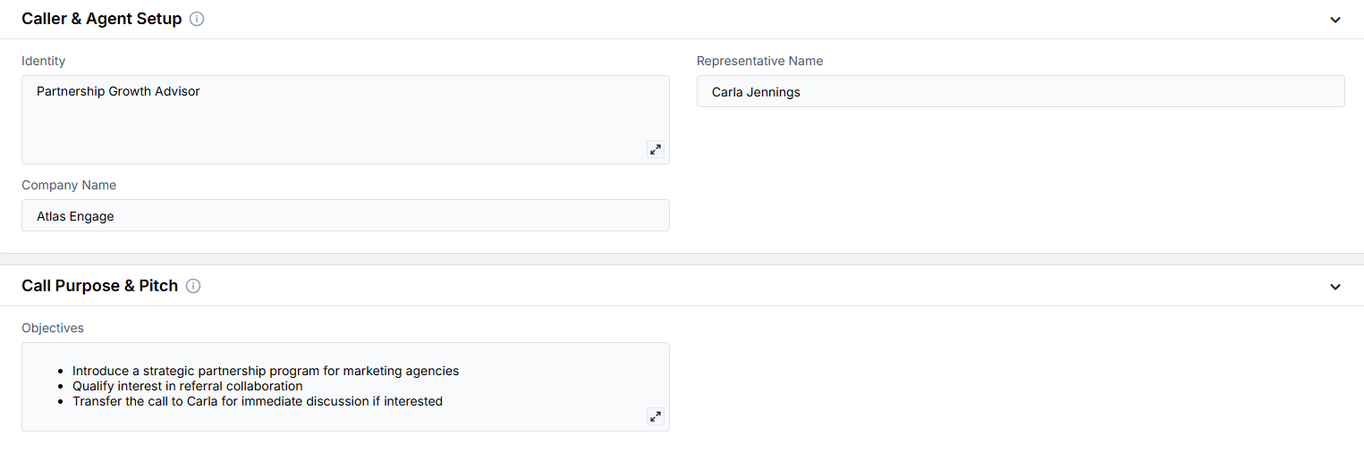Click the 'Transfer the call to Carla' bullet

[x=258, y=401]
